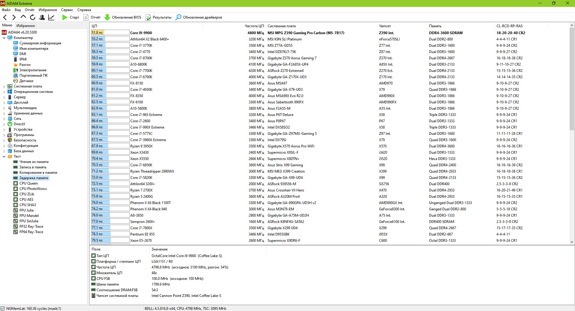
Task: Open the Справка menu
Action: point(84,10)
